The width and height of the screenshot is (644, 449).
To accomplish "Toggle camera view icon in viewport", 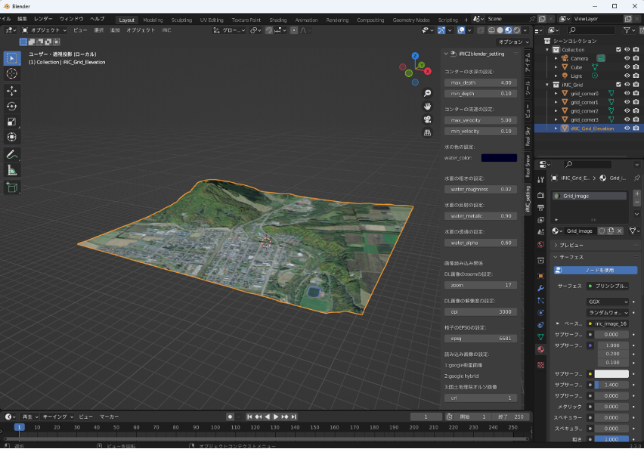I will click(427, 119).
